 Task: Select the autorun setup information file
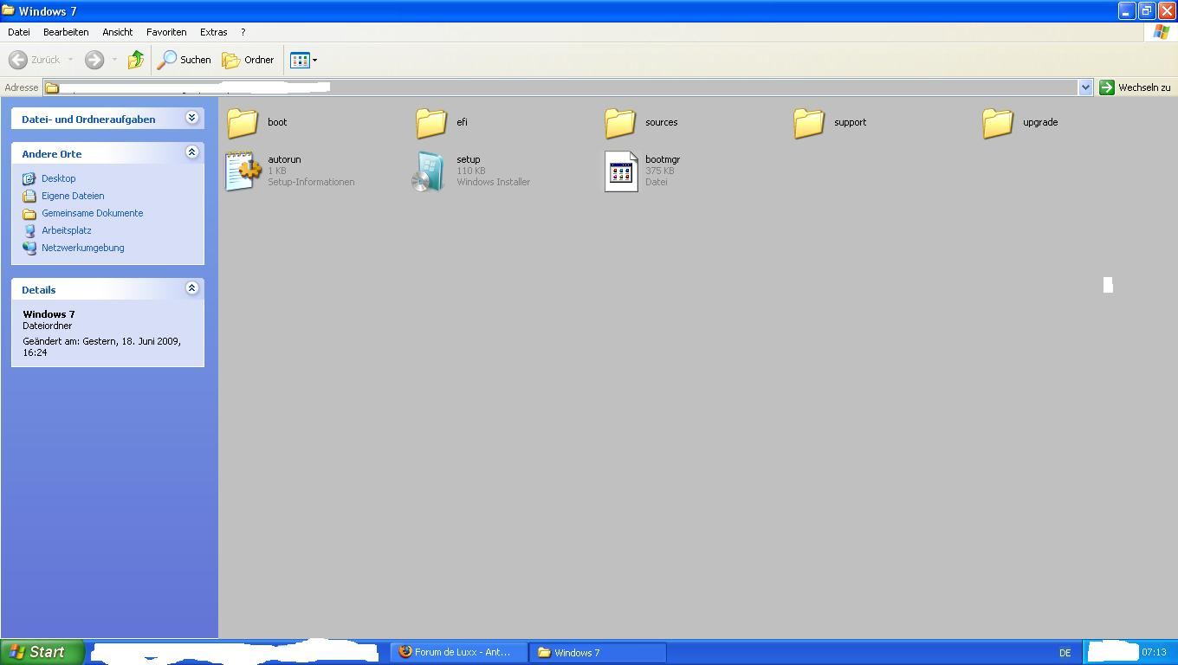[289, 171]
